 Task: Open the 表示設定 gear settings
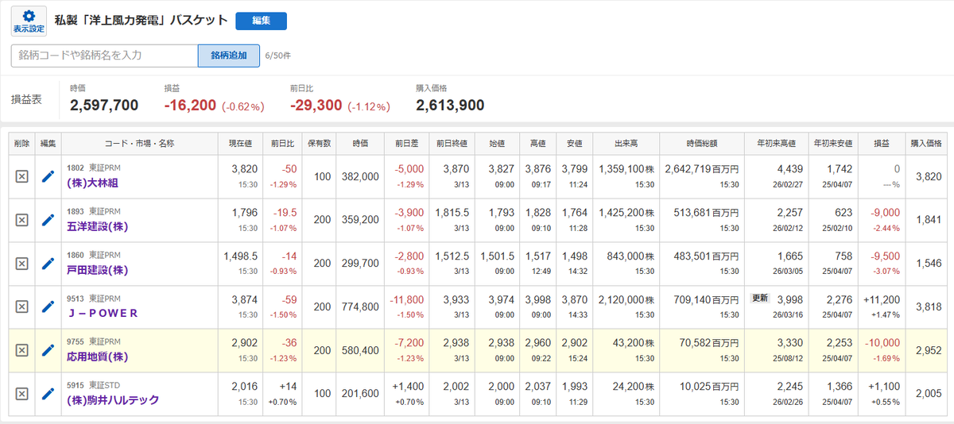coord(29,21)
